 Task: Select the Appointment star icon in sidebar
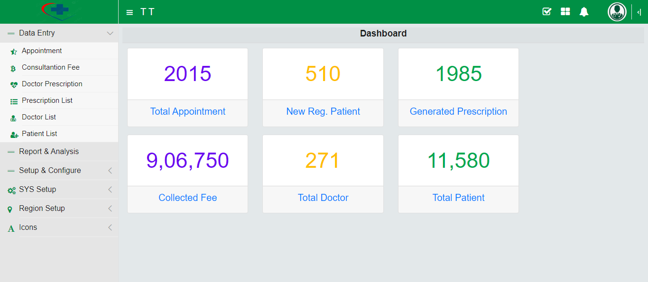click(13, 51)
